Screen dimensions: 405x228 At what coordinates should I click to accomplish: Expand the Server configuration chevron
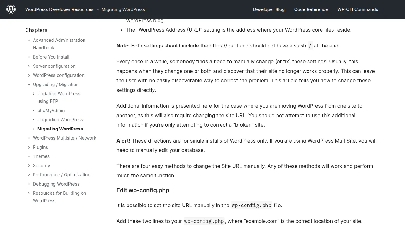point(29,66)
